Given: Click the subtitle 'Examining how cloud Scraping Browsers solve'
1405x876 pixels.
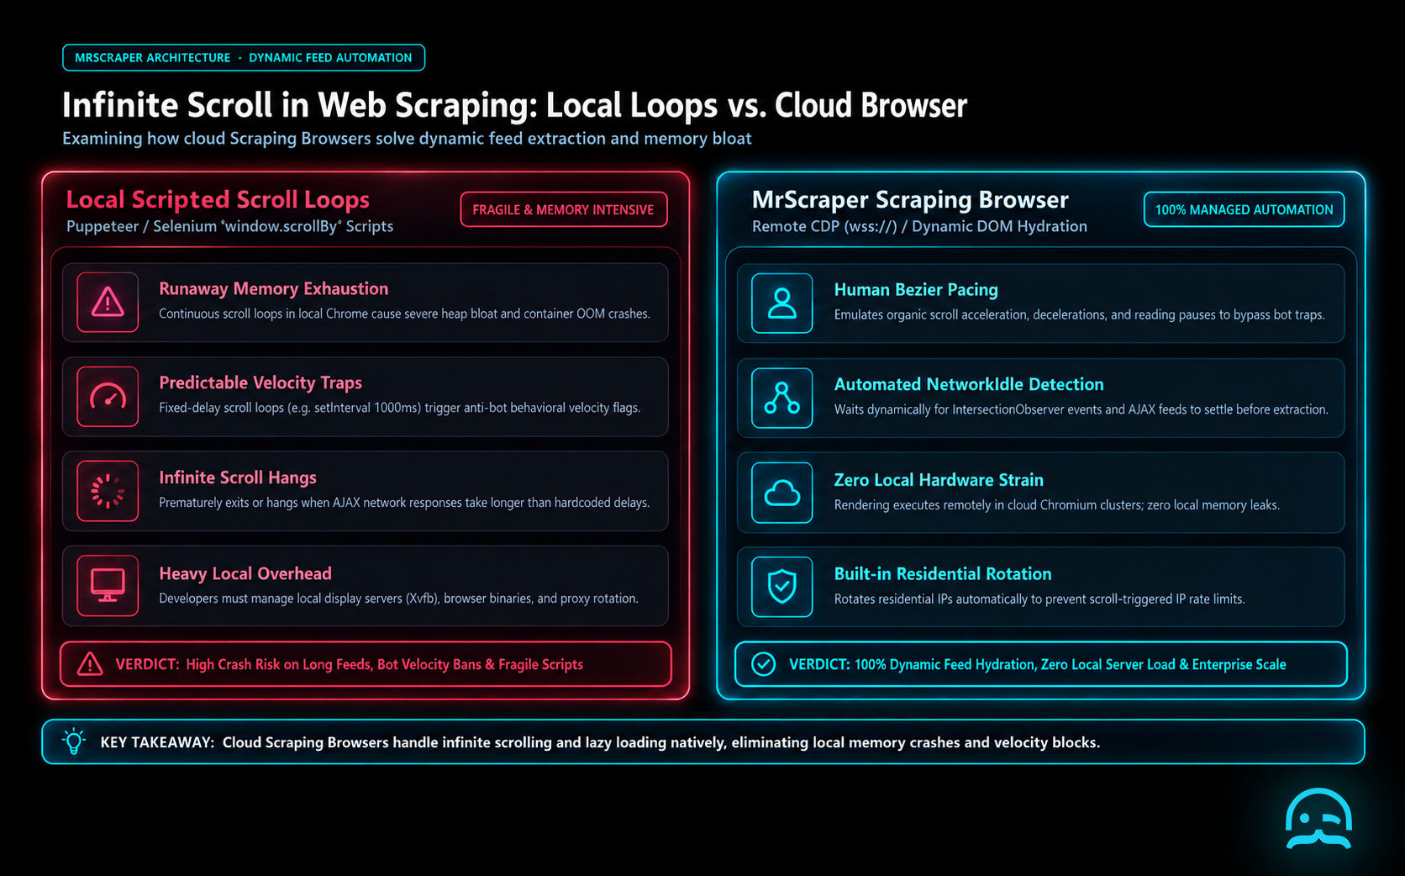Looking at the screenshot, I should click(407, 139).
